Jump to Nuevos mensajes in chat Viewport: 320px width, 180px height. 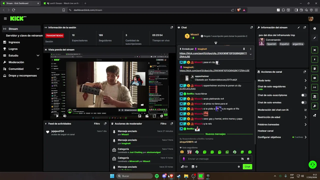click(x=215, y=134)
